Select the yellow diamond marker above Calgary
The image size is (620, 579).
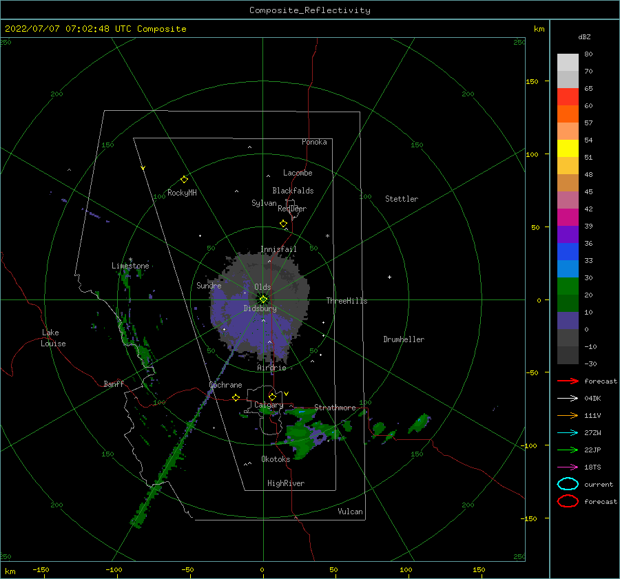click(272, 397)
